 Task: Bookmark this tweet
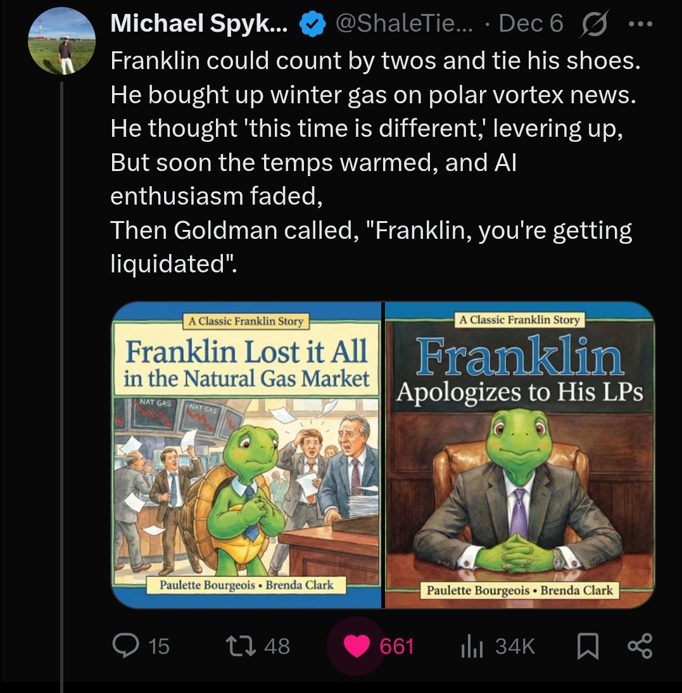(x=588, y=645)
